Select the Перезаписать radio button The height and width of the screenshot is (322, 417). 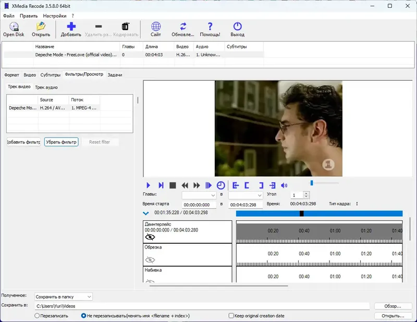click(37, 316)
